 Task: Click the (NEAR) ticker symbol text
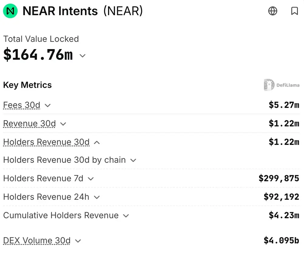pyautogui.click(x=123, y=11)
